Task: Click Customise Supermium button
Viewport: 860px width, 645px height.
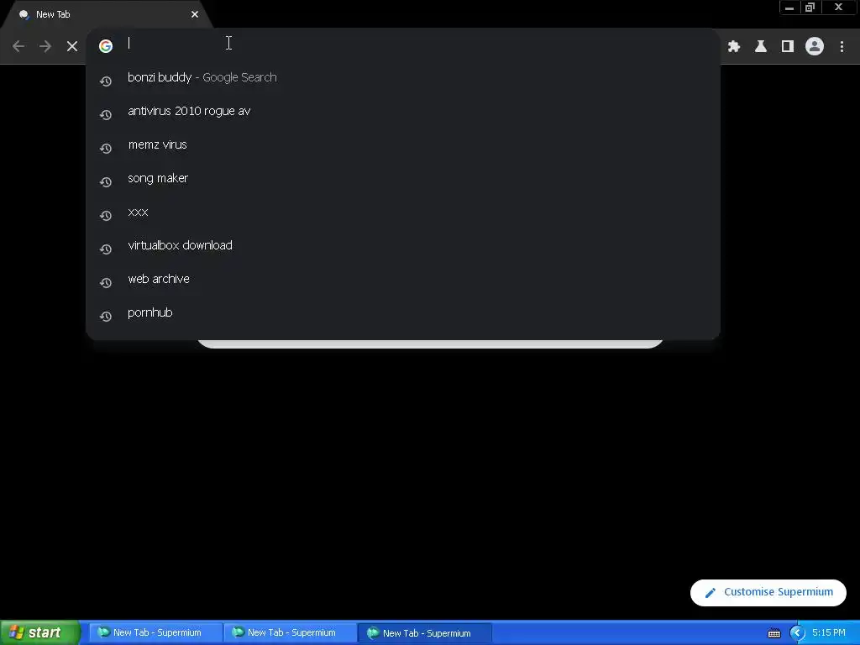Action: pyautogui.click(x=768, y=592)
